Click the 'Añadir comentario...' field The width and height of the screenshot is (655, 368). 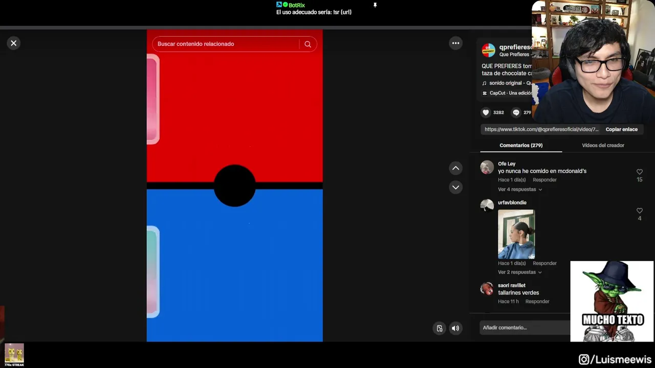526,328
